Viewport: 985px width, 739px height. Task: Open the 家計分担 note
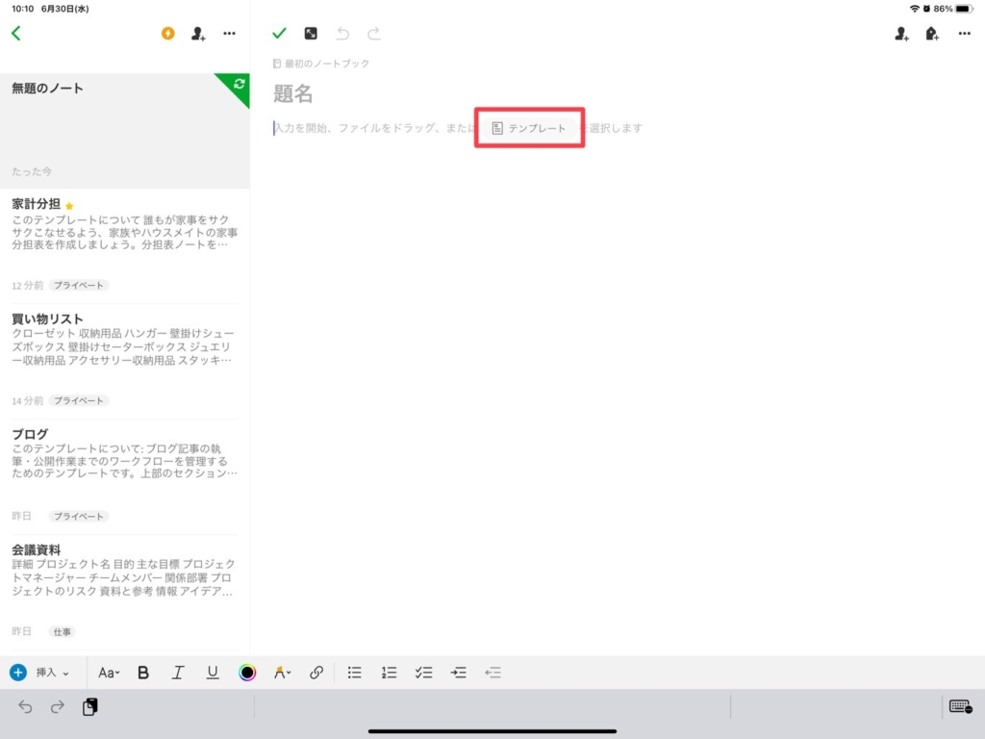coord(124,245)
